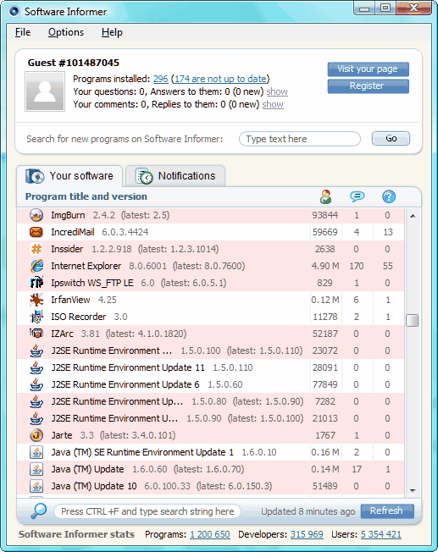438x552 pixels.
Task: Switch to the Your software tab
Action: [69, 175]
